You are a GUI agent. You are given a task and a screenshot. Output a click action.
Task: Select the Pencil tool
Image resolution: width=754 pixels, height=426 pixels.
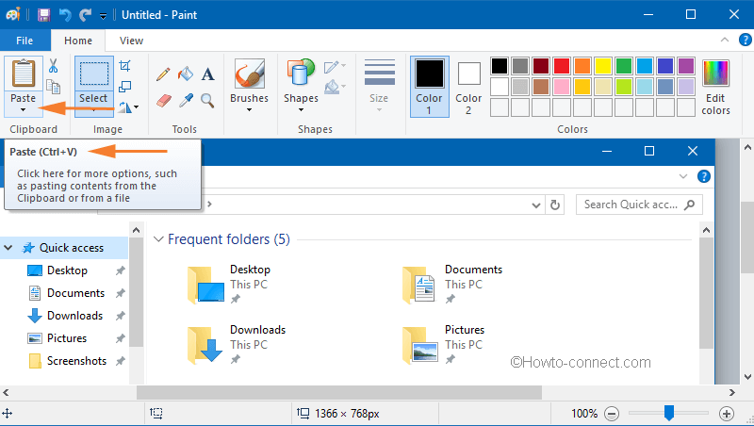tap(163, 74)
